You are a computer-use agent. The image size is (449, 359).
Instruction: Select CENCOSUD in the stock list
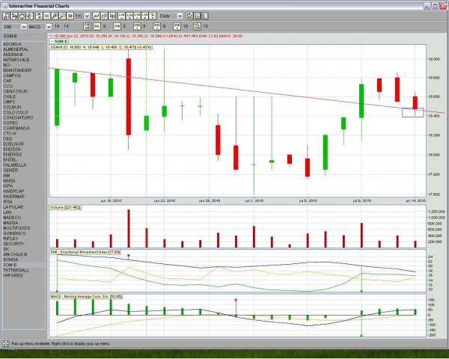16,91
